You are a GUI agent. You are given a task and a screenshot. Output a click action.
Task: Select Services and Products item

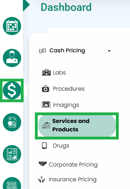(77, 126)
